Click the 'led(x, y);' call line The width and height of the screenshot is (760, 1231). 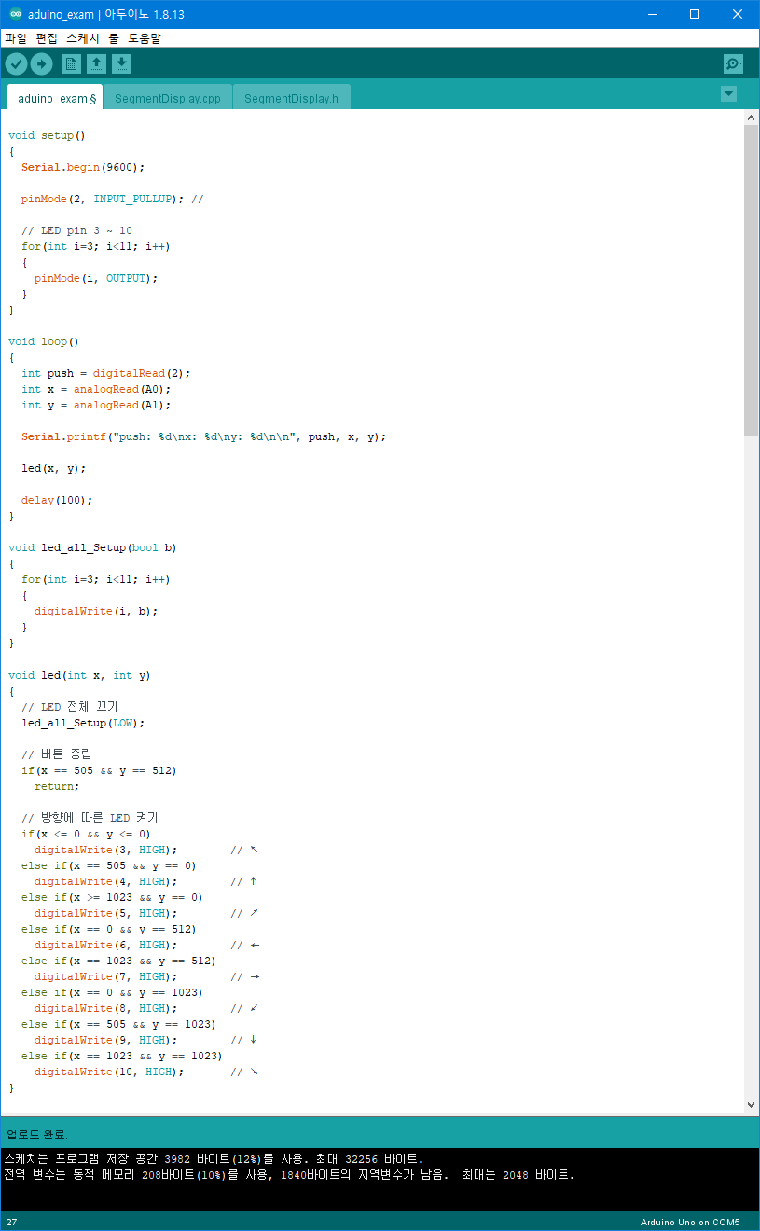[x=53, y=468]
